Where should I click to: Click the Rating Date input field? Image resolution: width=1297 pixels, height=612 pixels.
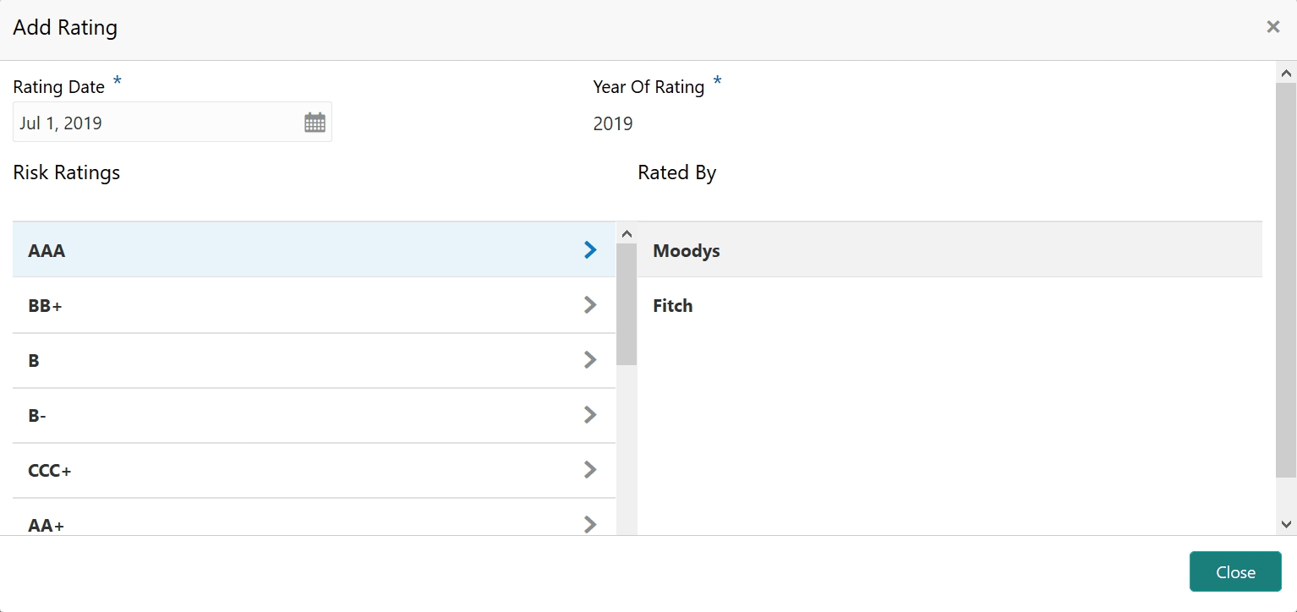[157, 123]
